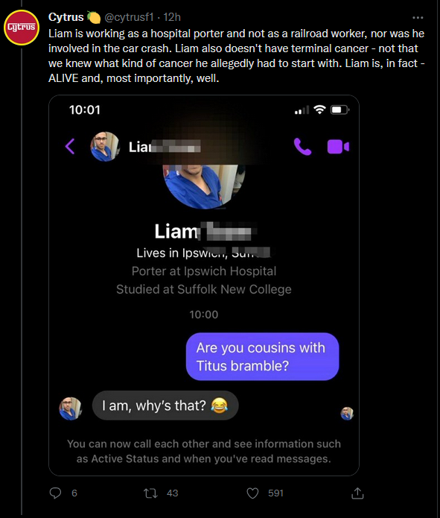Click the read receipt avatar beside reply
This screenshot has width=440, height=518.
click(x=347, y=413)
